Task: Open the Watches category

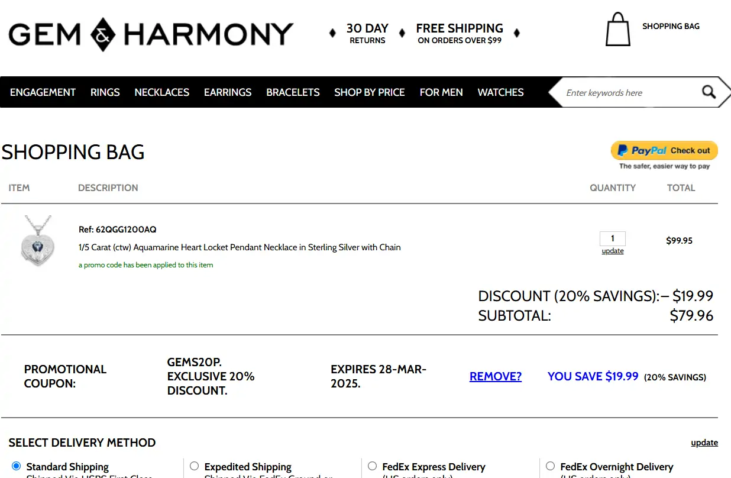Action: point(501,92)
